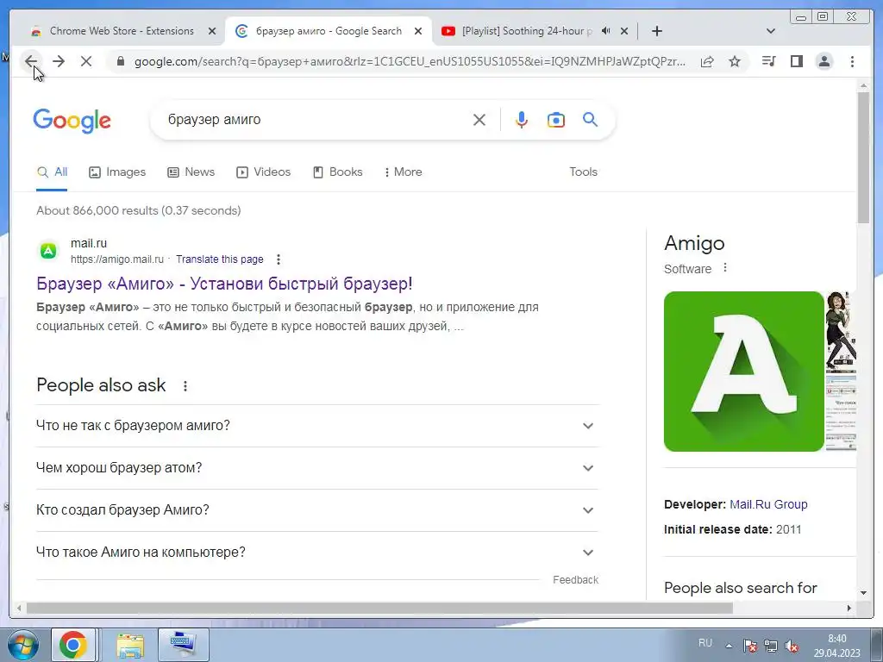Viewport: 883px width, 662px height.
Task: Click the scroll-down arrow of vertical scrollbar
Action: (x=863, y=593)
